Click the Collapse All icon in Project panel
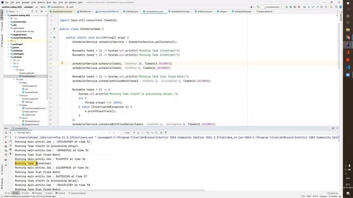 click(x=36, y=11)
